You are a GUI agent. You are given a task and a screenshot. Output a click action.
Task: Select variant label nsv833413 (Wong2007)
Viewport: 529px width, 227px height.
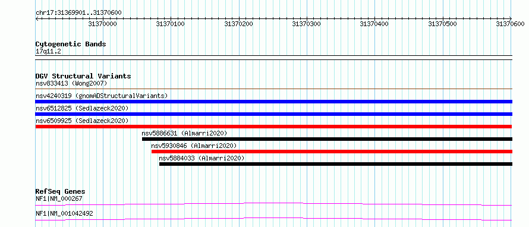click(71, 83)
